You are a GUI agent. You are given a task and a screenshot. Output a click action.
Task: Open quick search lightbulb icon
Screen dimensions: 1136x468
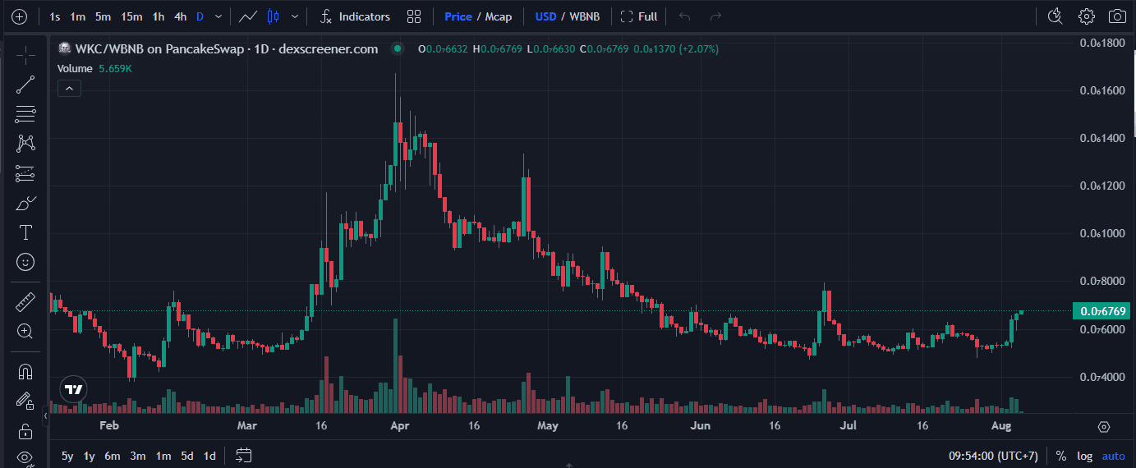pyautogui.click(x=1056, y=16)
